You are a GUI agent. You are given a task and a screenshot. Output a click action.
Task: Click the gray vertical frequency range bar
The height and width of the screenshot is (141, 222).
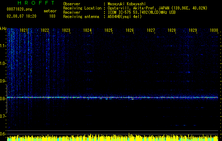7,99
